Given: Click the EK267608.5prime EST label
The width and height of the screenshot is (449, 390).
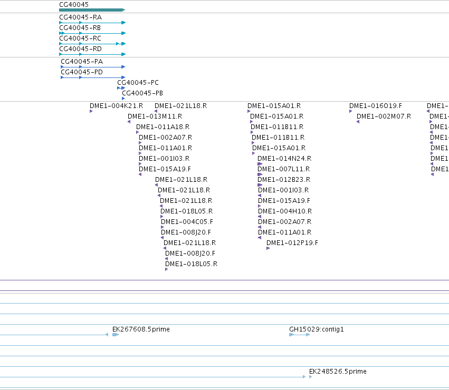Looking at the screenshot, I should (x=141, y=329).
